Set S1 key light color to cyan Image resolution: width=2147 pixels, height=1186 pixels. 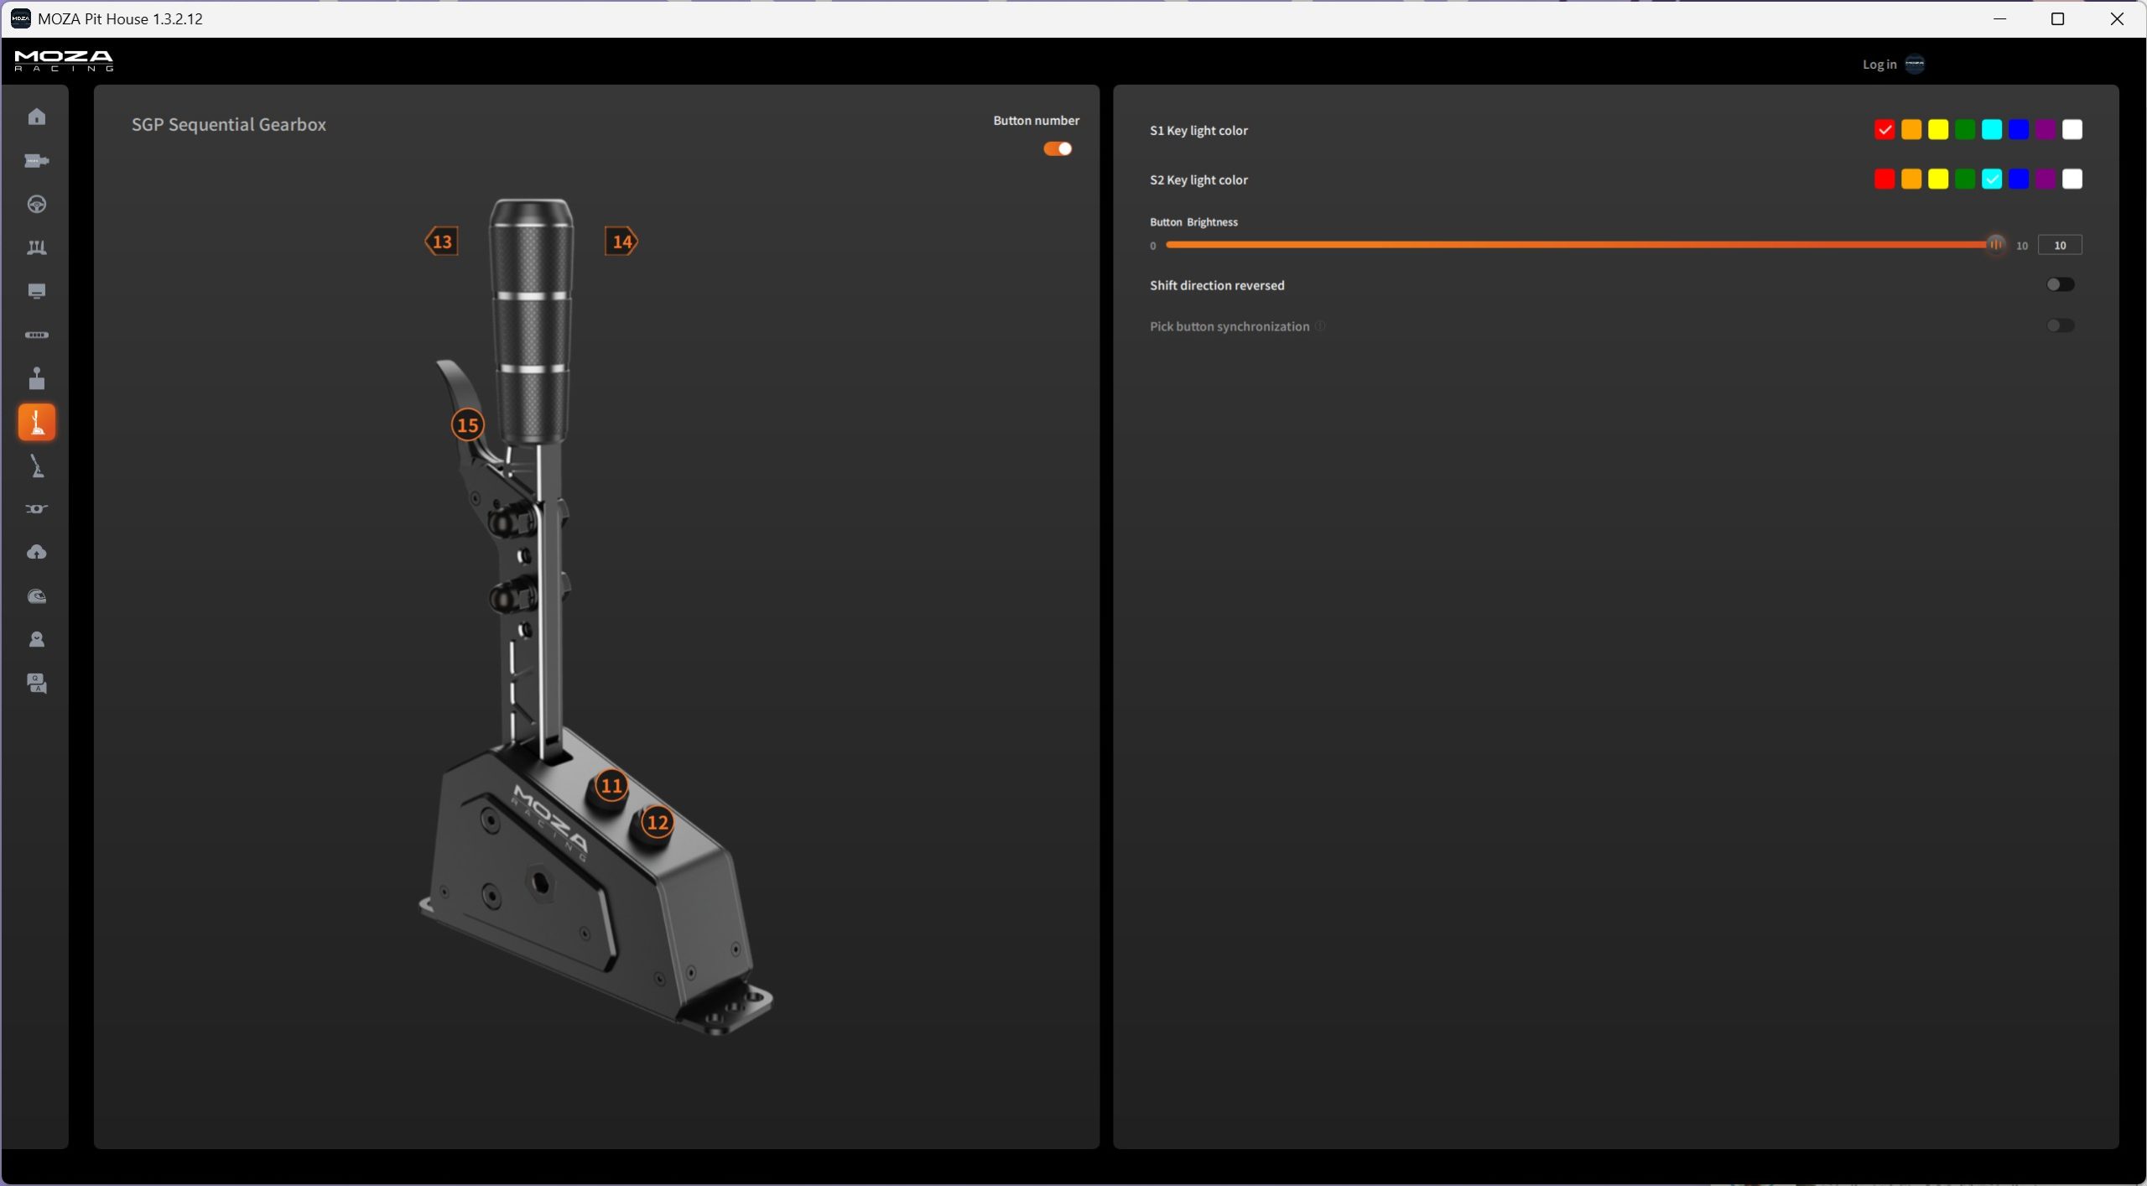click(1992, 129)
